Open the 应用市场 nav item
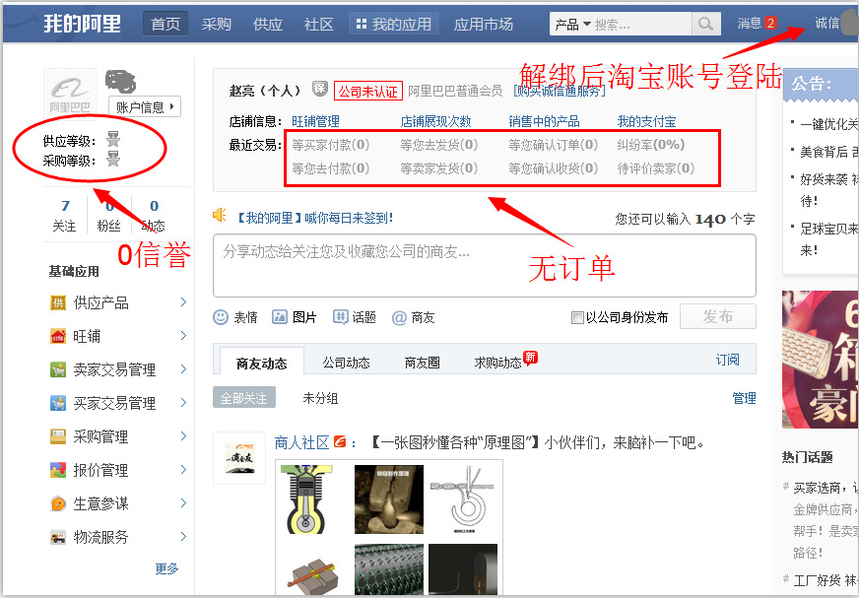Viewport: 859px width, 598px height. click(x=484, y=24)
